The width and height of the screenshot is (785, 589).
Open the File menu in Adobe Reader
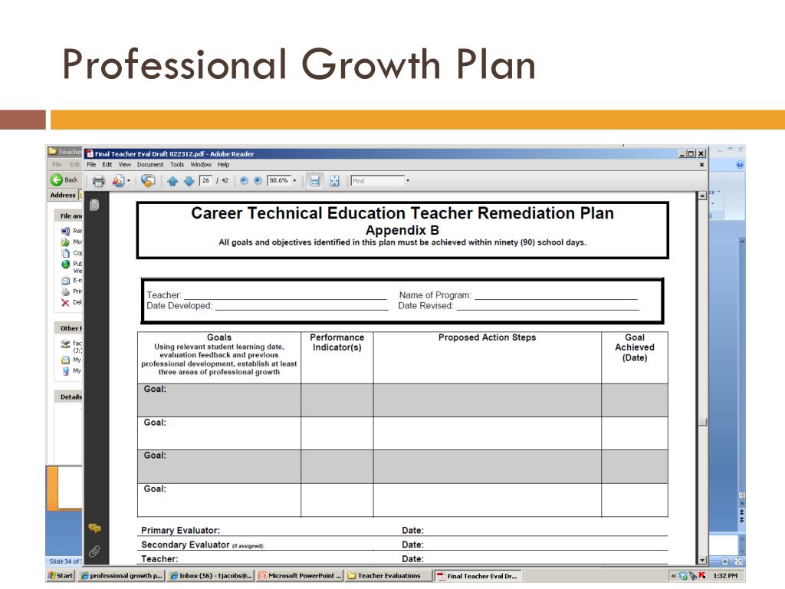tap(91, 164)
